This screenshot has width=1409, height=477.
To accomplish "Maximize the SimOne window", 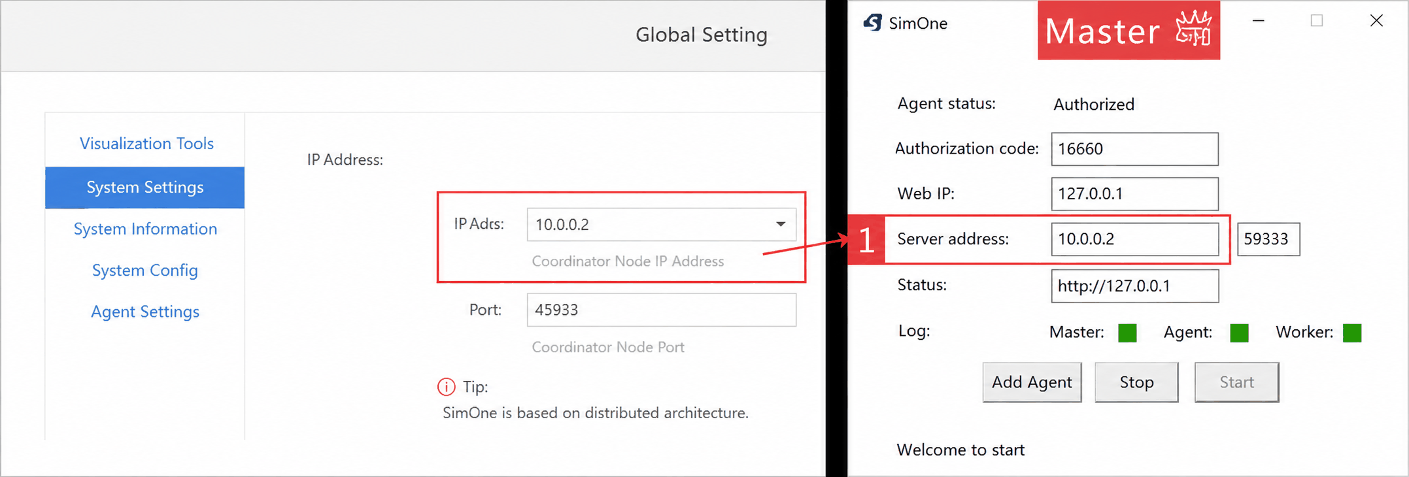I will (1317, 21).
